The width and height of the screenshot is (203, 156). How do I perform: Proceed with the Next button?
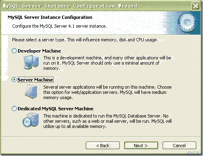pos(141,146)
